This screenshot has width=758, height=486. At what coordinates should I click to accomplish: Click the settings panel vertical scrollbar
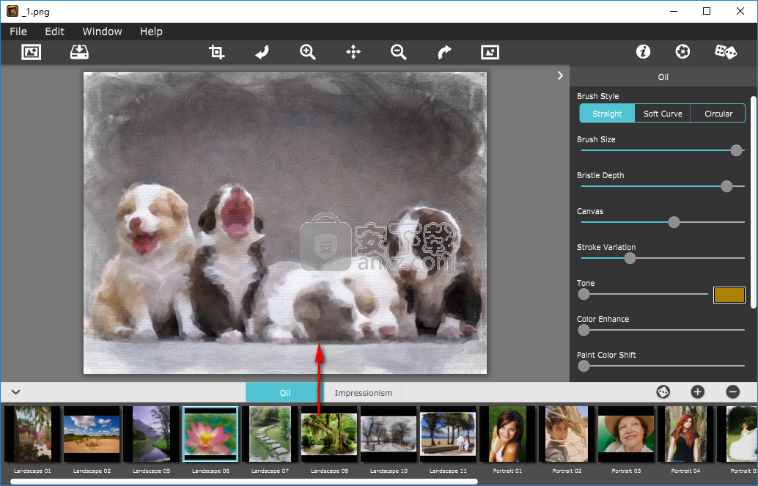pos(754,202)
